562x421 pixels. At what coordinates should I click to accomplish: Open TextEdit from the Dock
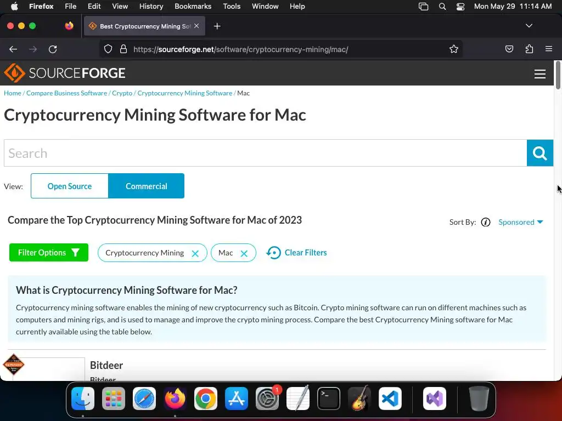click(x=298, y=399)
